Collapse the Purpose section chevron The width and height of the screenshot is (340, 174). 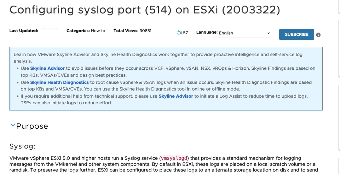pos(13,125)
